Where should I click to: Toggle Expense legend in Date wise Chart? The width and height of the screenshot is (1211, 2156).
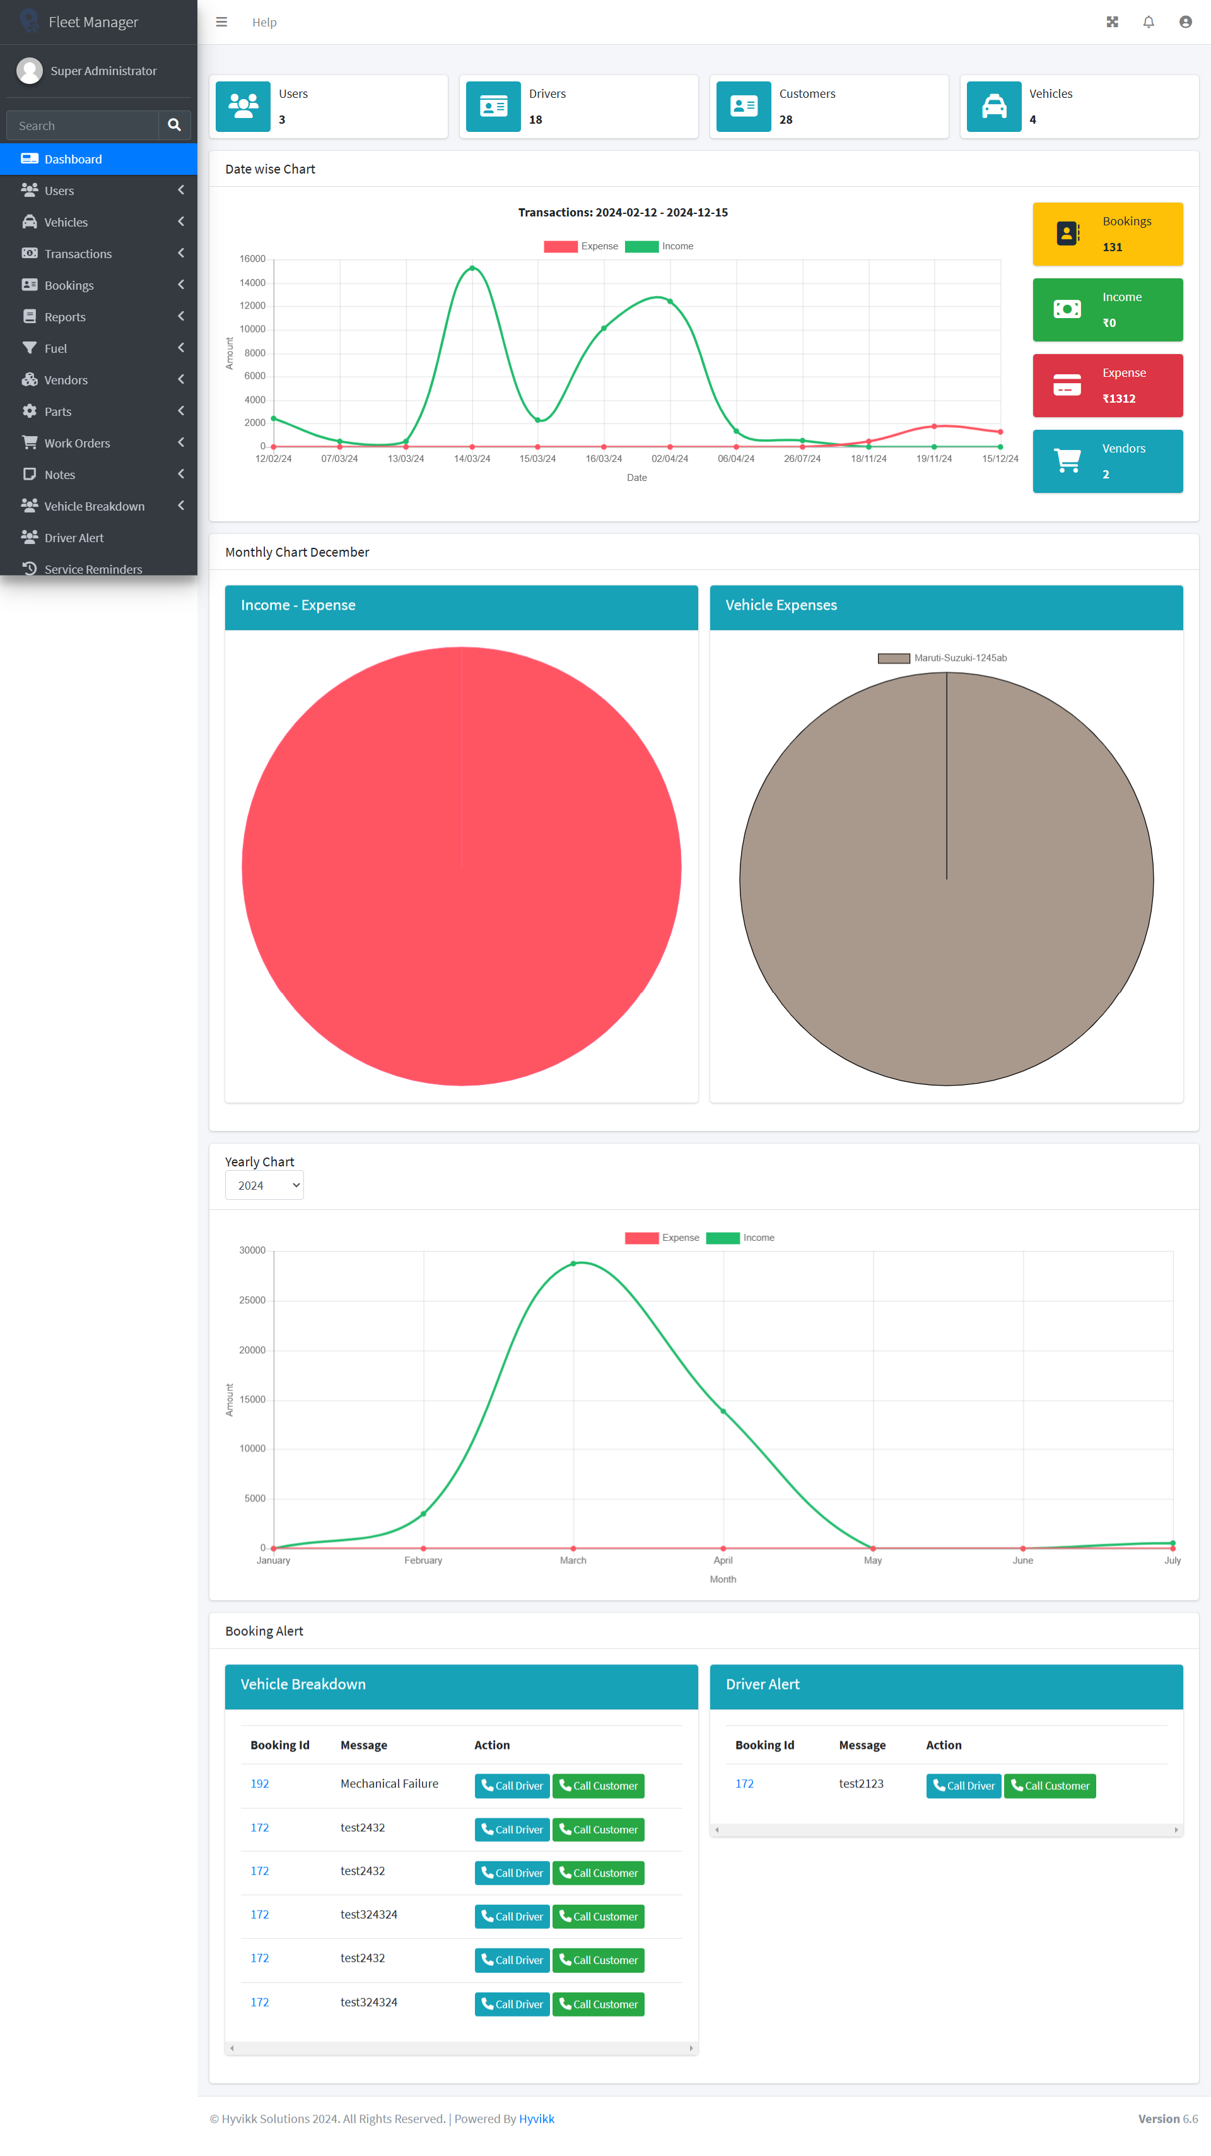580,246
